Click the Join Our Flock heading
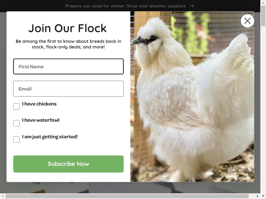This screenshot has width=266, height=199. coord(67,28)
